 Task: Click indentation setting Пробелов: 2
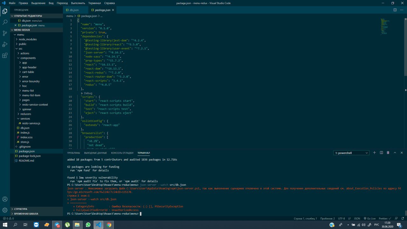pos(328,219)
